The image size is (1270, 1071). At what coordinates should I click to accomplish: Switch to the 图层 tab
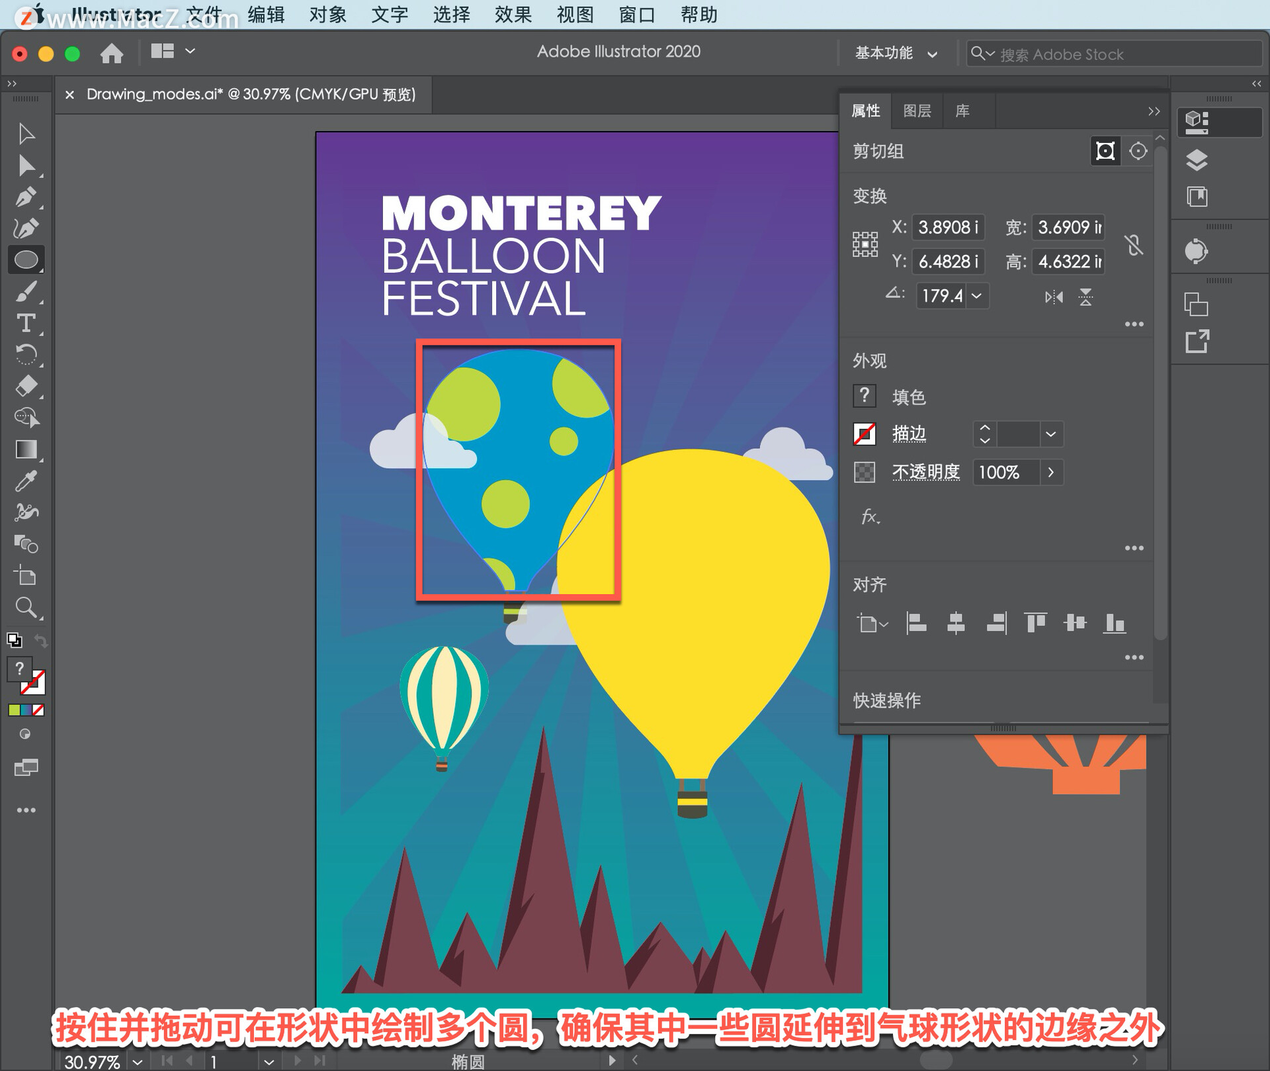(x=917, y=111)
